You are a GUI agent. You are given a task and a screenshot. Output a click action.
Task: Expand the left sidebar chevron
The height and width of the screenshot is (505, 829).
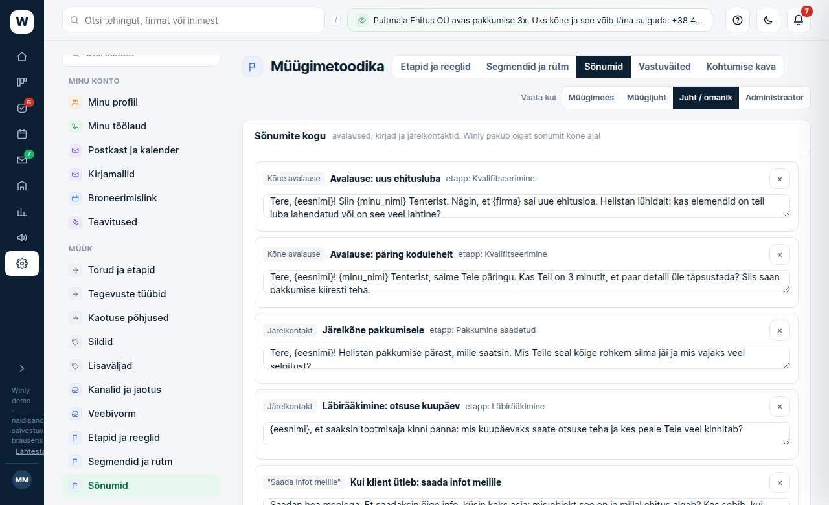(22, 368)
